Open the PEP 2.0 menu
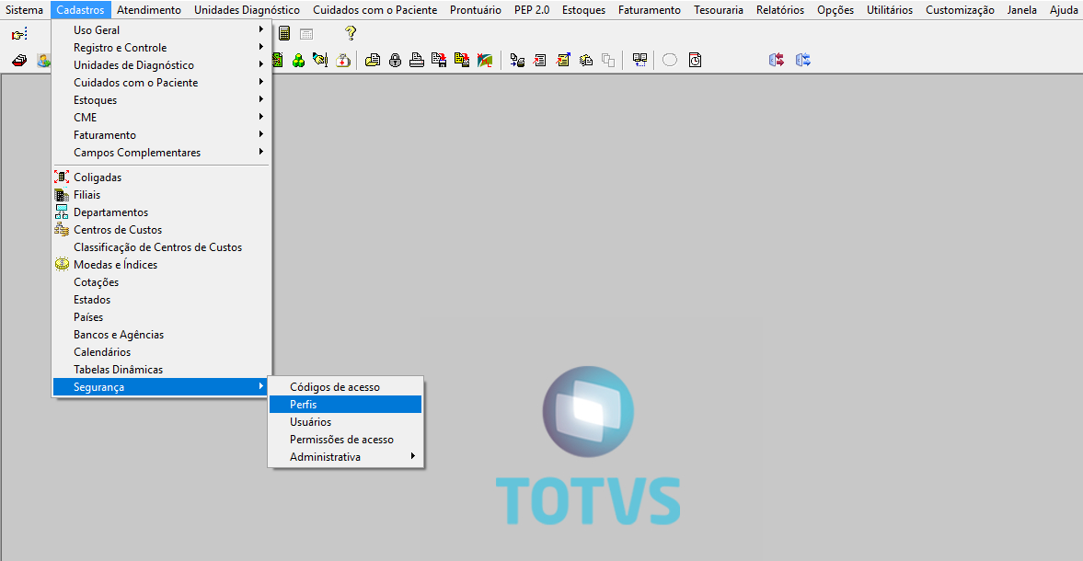 532,10
